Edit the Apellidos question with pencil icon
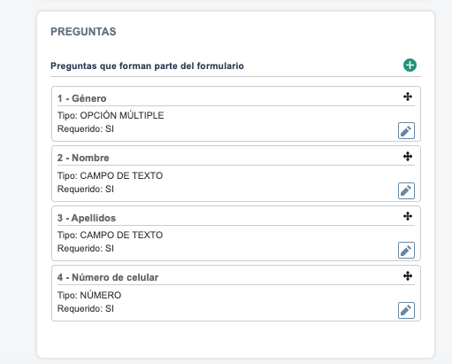This screenshot has width=452, height=364. pos(406,251)
